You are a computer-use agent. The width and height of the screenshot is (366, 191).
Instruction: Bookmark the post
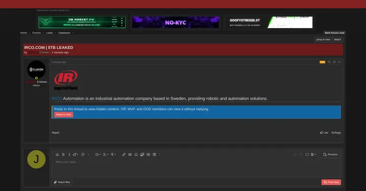(334, 62)
